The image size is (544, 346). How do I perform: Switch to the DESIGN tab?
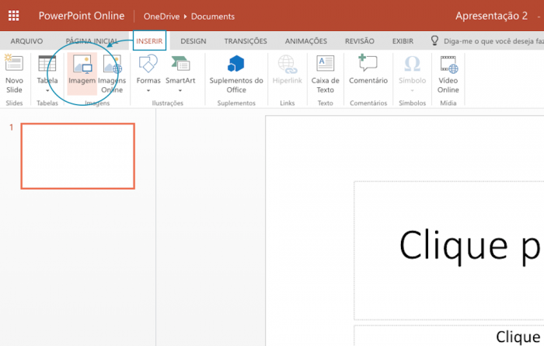point(194,41)
